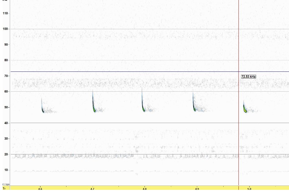Click the 72.53 kHz frequency readout label
The height and width of the screenshot is (192, 289).
coord(249,77)
